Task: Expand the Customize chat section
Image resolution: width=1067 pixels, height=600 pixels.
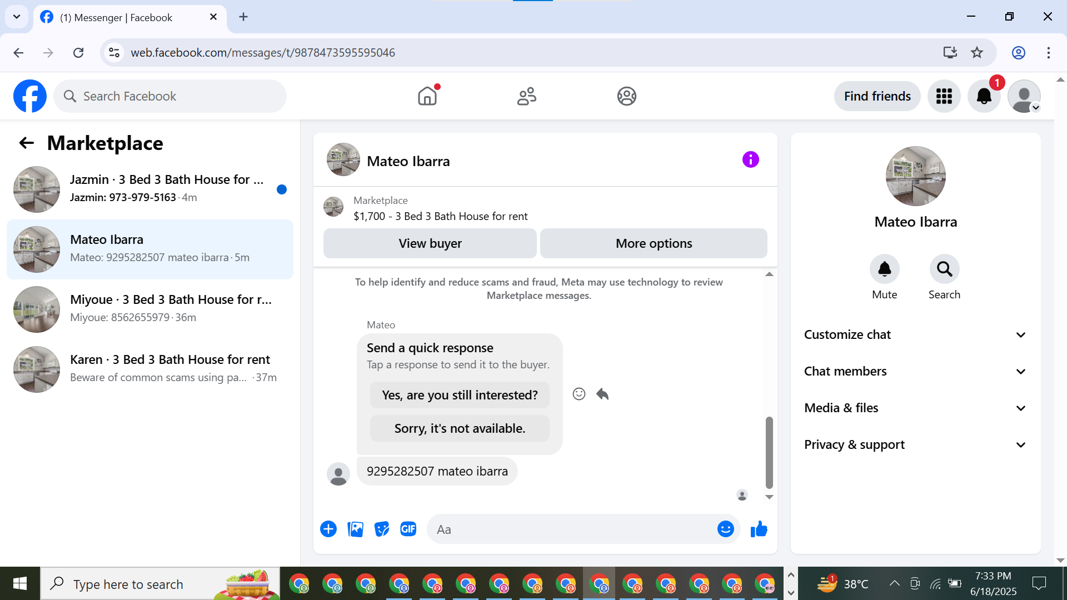Action: (x=915, y=334)
